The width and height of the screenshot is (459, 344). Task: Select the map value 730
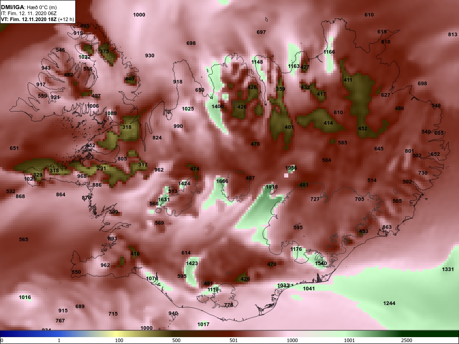click(423, 173)
